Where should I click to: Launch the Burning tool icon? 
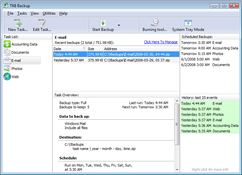click(x=155, y=23)
